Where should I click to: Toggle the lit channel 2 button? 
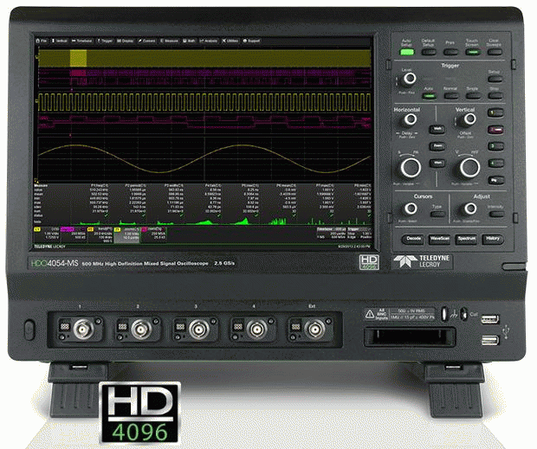(x=495, y=130)
